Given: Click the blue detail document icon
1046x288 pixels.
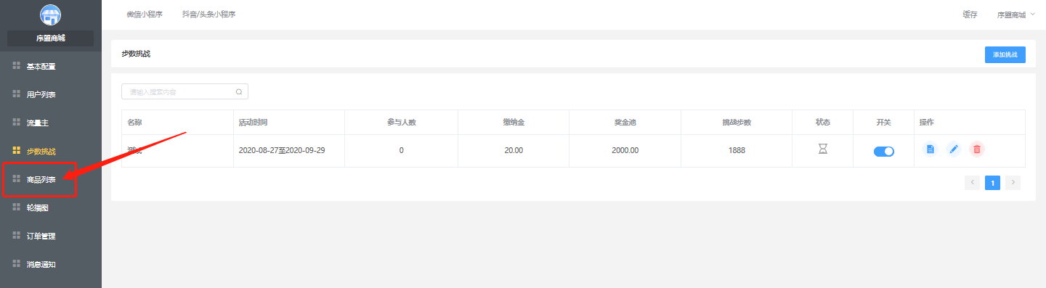Looking at the screenshot, I should (x=930, y=149).
